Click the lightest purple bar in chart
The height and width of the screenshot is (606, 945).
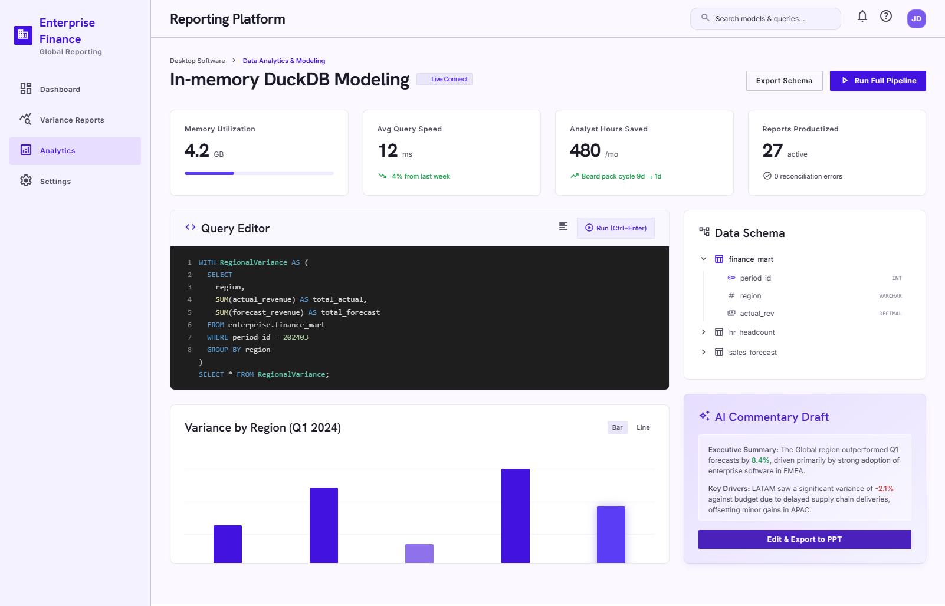419,554
